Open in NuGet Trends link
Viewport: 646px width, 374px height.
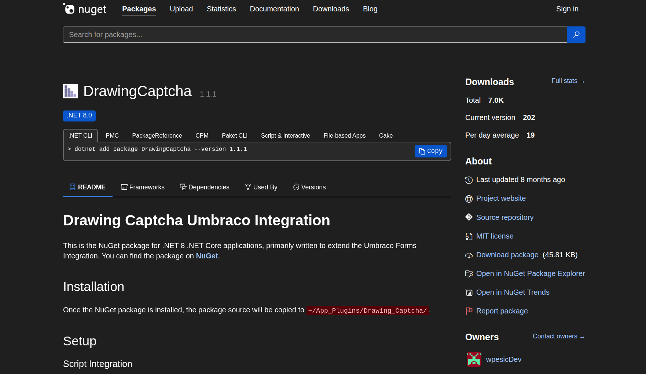coord(513,292)
